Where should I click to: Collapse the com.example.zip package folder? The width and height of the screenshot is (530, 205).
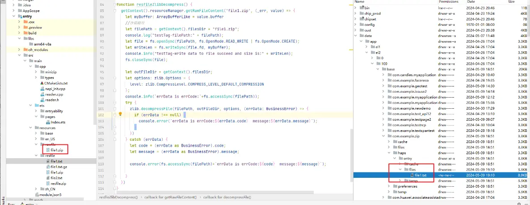tap(383, 136)
